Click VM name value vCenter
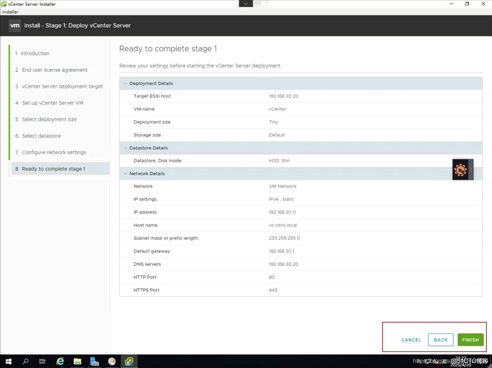 pos(277,109)
